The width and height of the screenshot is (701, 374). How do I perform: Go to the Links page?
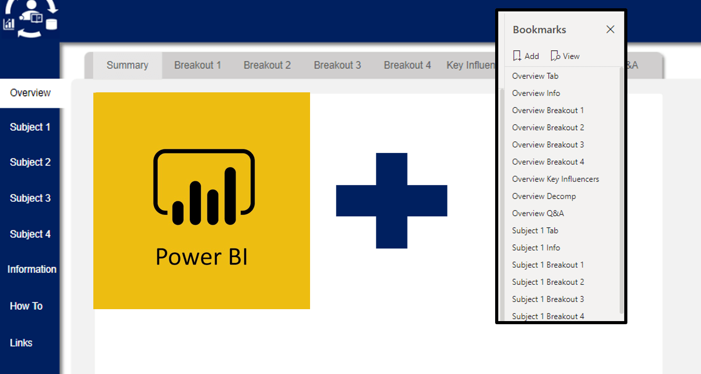(21, 342)
